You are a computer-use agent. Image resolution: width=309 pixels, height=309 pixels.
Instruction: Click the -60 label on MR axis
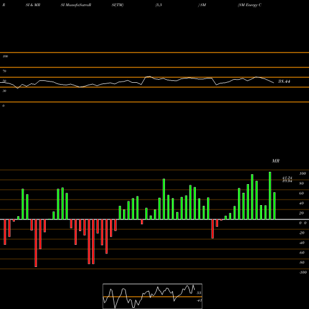point(302,253)
